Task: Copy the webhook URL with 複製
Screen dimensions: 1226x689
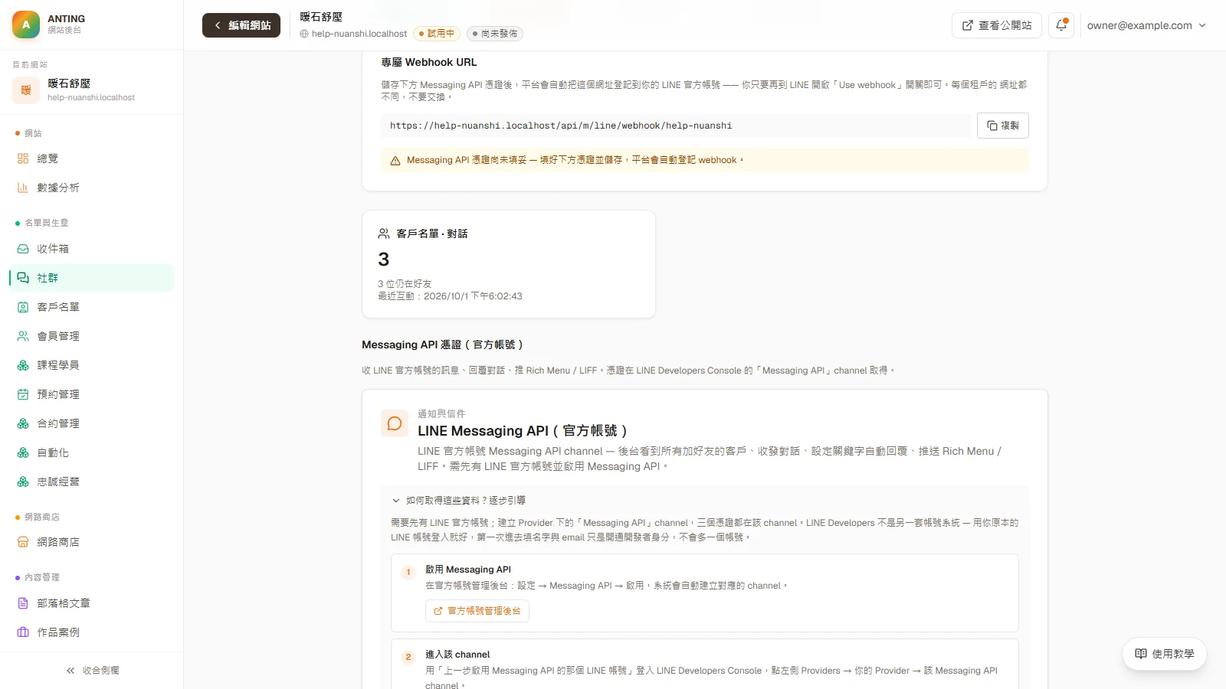Action: (x=1003, y=126)
